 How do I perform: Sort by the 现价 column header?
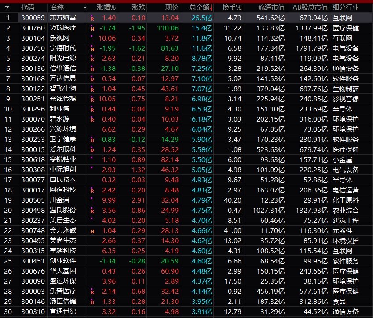(x=172, y=7)
